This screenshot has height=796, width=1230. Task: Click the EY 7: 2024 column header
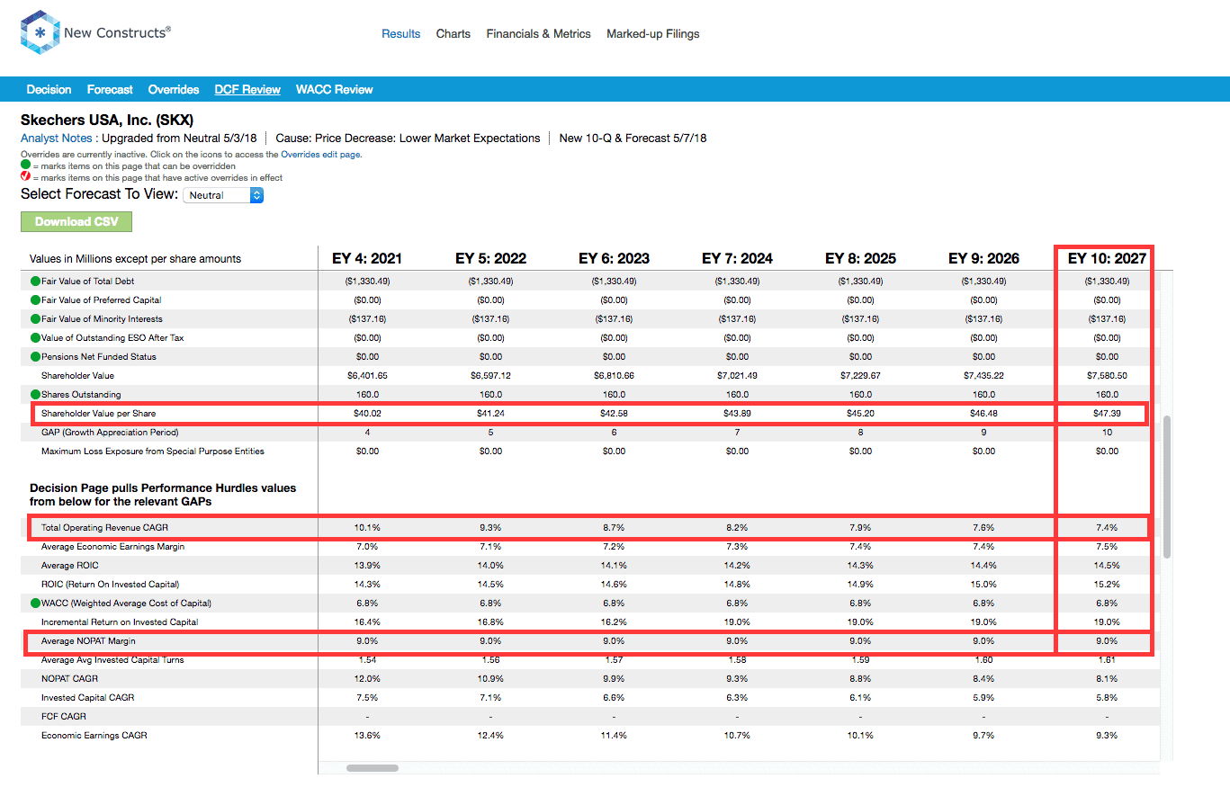point(737,259)
